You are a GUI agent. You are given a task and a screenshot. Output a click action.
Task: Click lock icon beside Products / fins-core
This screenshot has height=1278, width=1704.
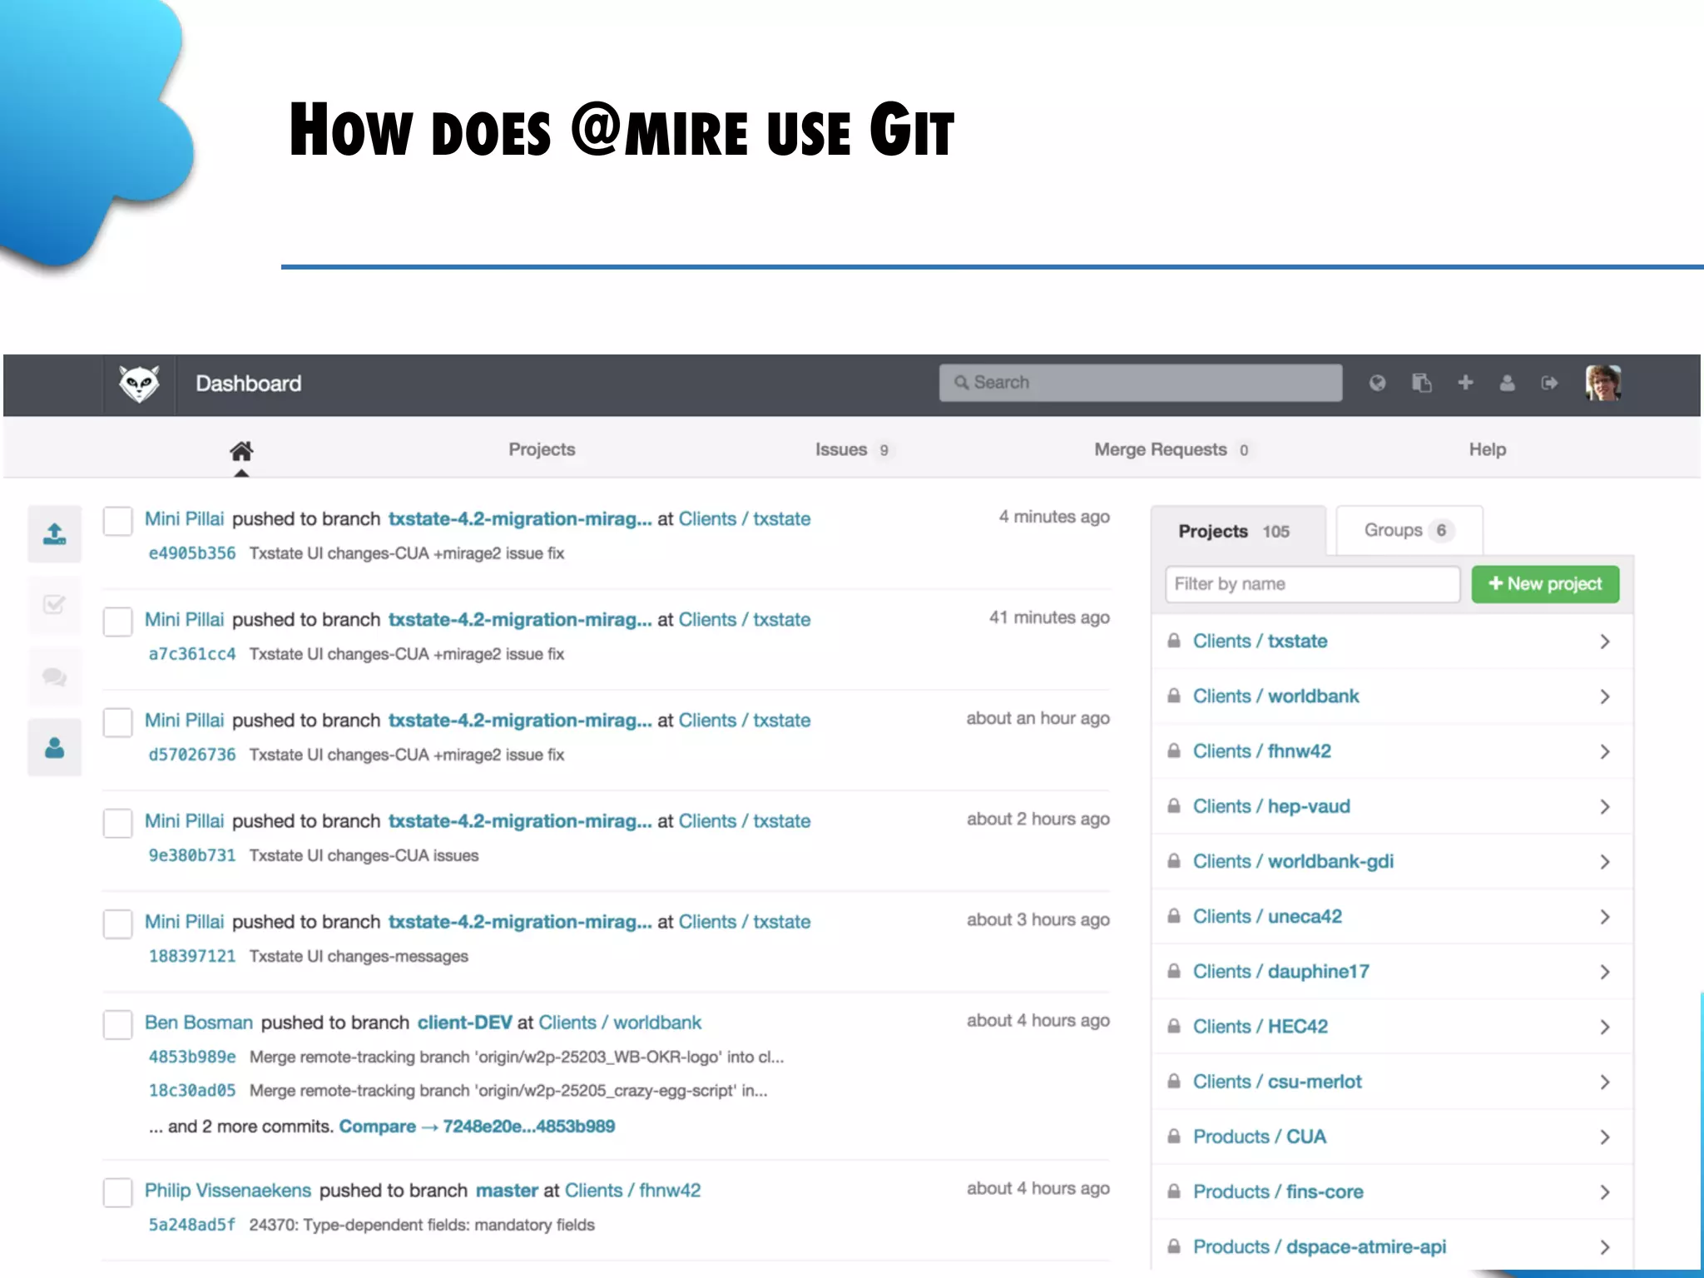[1174, 1191]
